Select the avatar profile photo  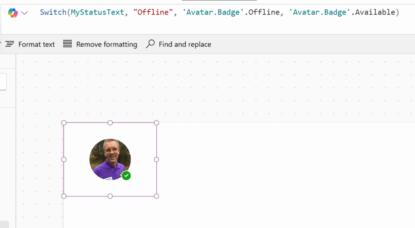point(110,159)
